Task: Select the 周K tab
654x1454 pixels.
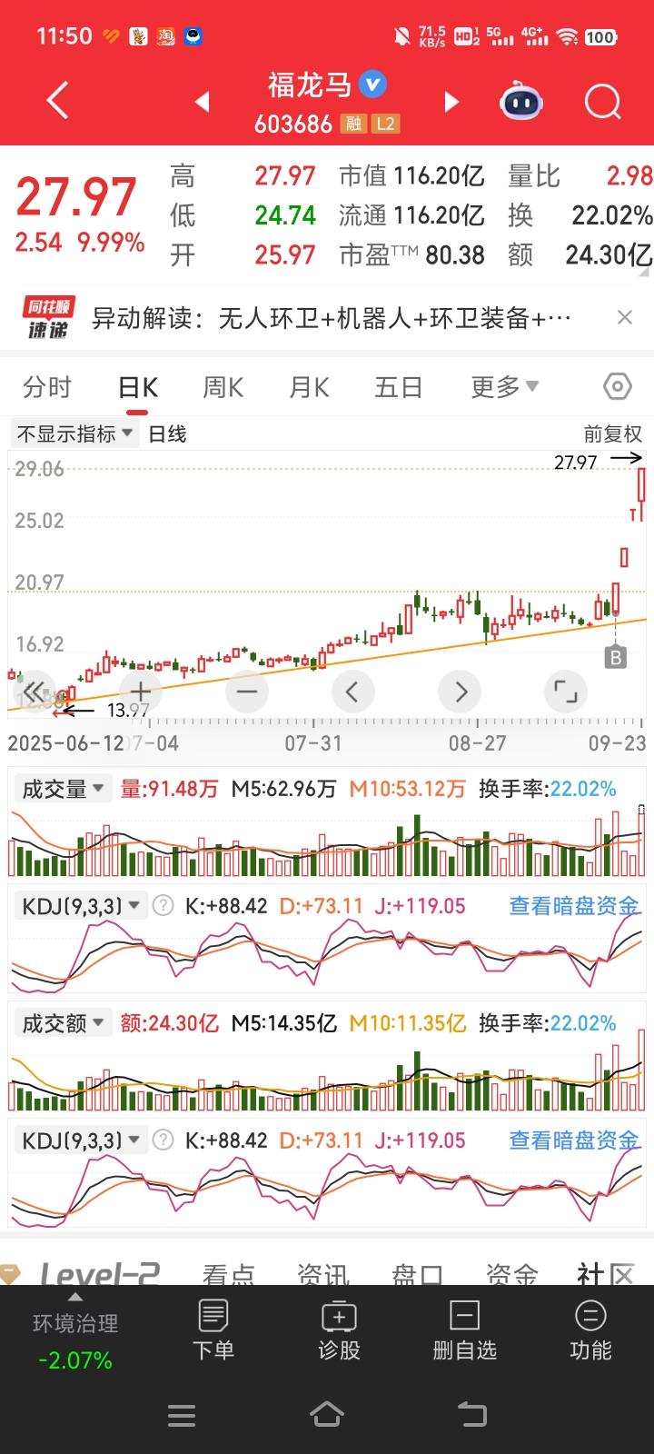Action: tap(223, 387)
